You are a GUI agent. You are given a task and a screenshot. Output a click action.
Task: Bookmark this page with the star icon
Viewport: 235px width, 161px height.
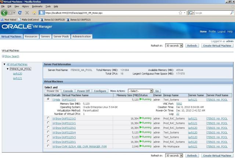click(x=180, y=13)
